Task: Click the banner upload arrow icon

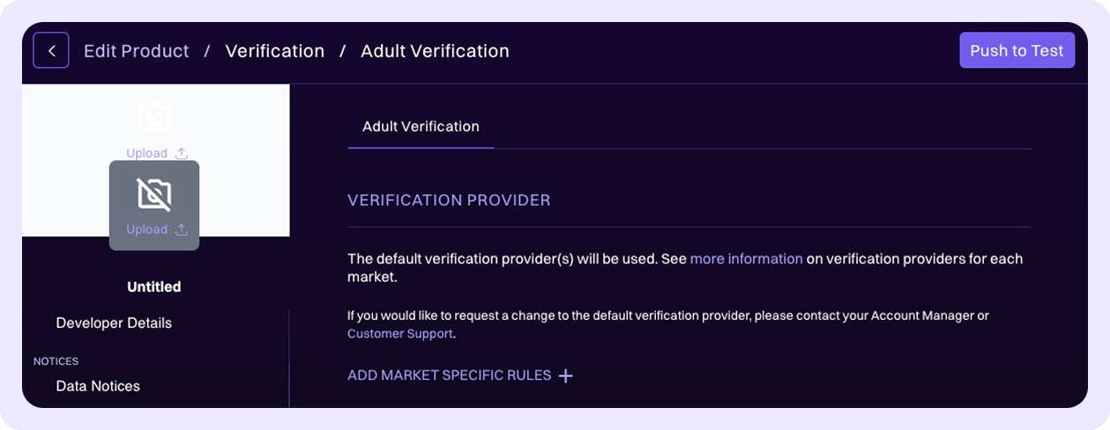Action: click(182, 152)
